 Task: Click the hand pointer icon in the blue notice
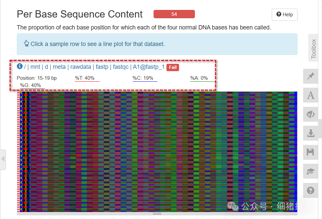pos(26,43)
